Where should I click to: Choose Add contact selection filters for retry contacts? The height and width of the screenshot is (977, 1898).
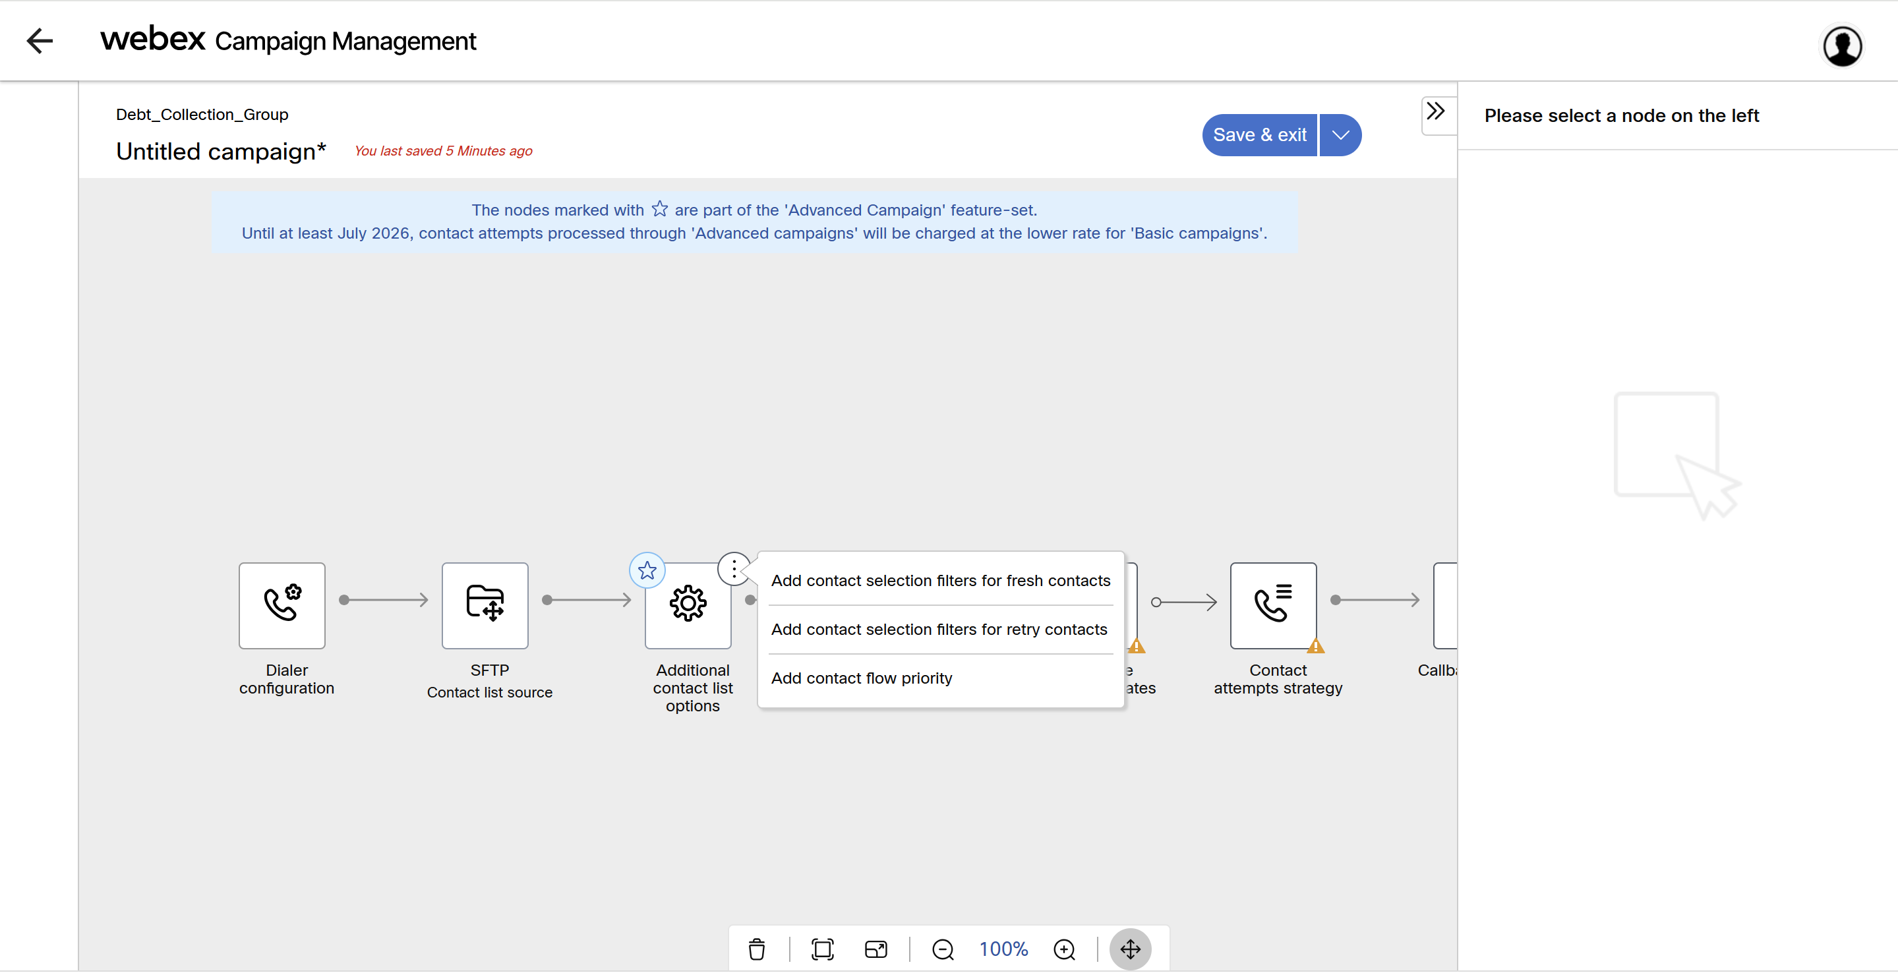pyautogui.click(x=939, y=629)
